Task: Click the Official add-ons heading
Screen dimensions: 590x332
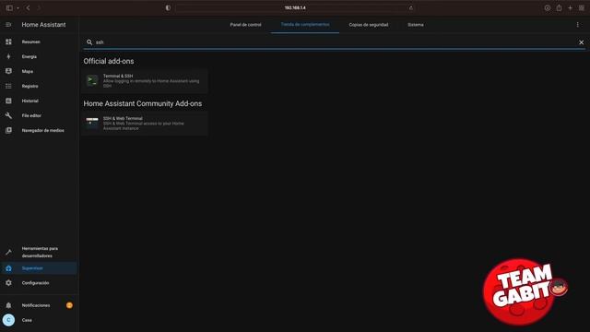Action: tap(109, 61)
